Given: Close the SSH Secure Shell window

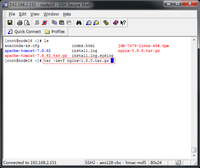Looking at the screenshot, I should click(190, 4).
